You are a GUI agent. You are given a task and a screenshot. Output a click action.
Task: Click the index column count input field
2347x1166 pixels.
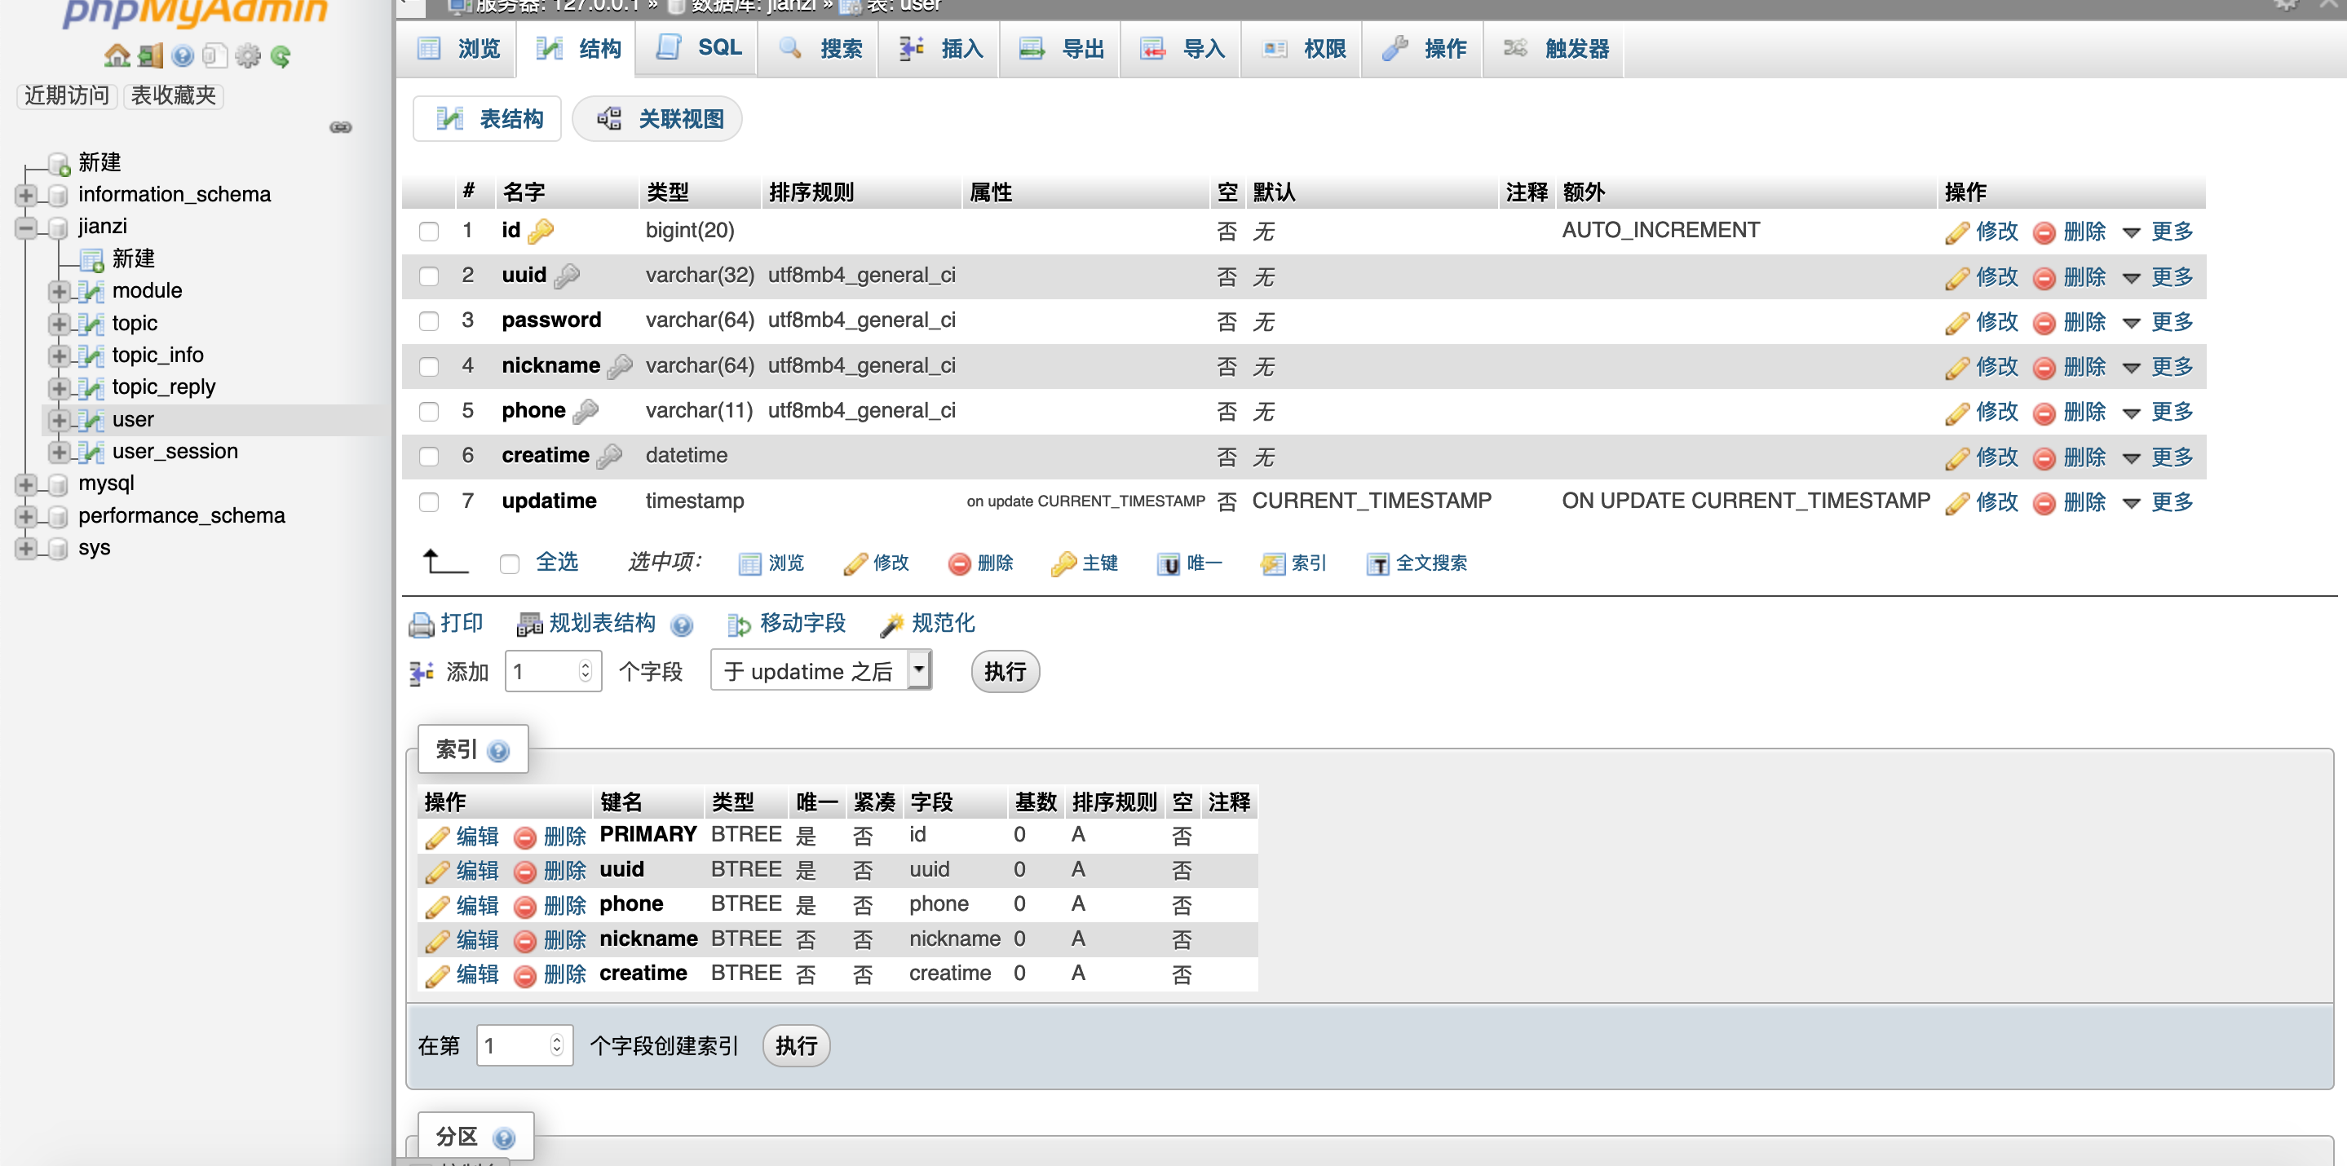515,1045
